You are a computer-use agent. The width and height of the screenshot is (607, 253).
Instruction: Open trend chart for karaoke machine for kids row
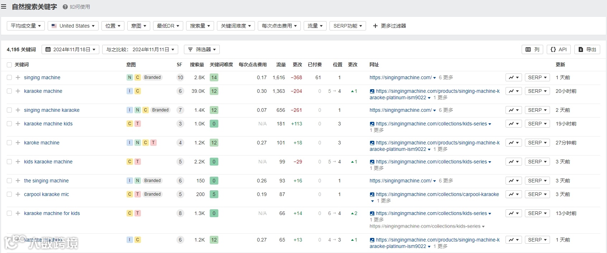[x=513, y=213]
